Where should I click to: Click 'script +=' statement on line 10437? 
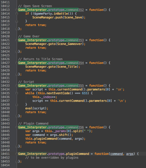tap(40, 101)
